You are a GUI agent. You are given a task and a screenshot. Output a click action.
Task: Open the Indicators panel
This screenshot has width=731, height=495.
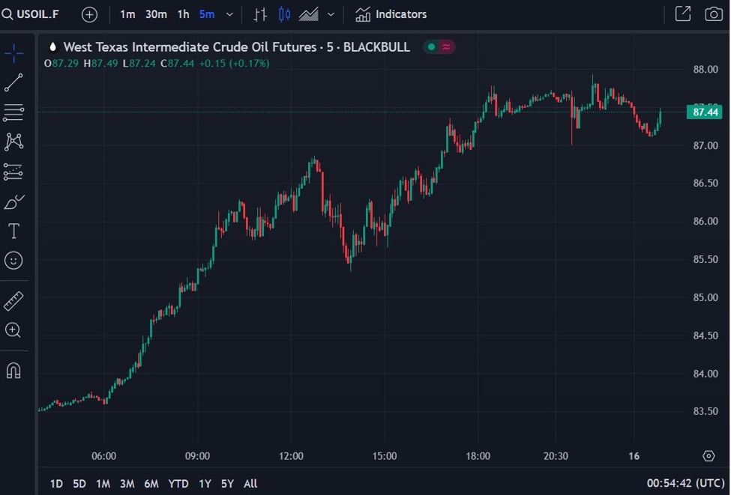391,14
